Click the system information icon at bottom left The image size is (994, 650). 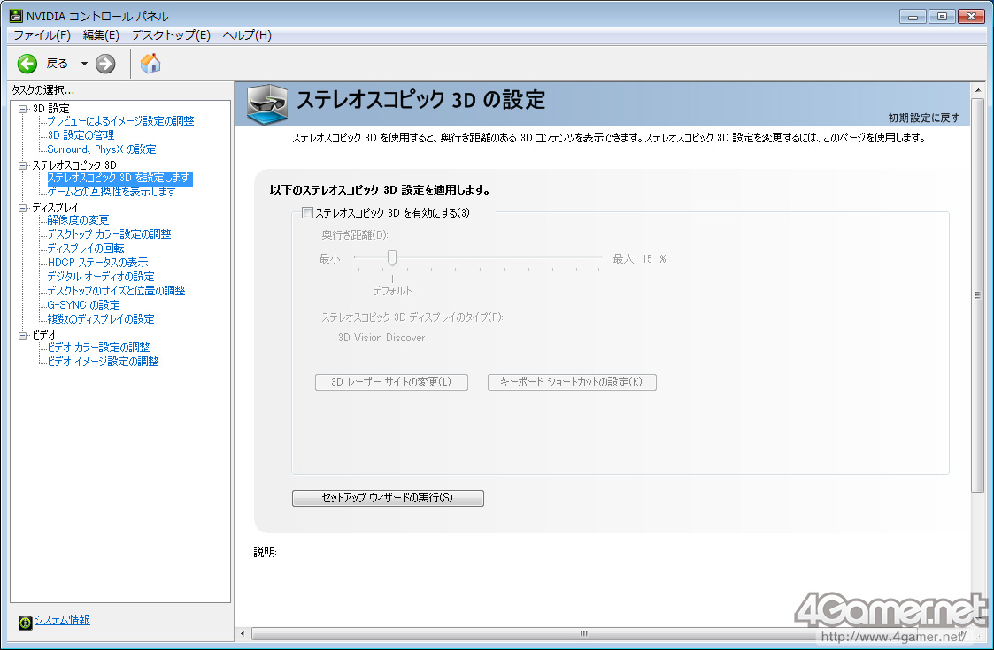point(26,623)
